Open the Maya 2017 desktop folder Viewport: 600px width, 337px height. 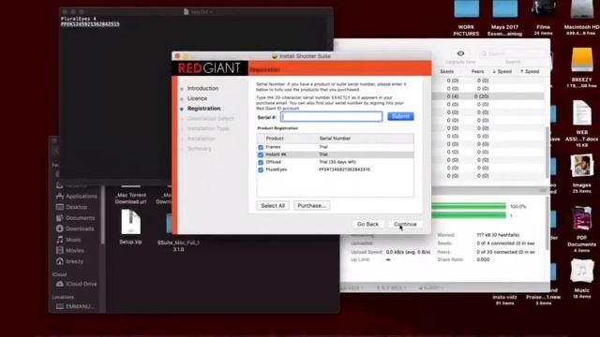(x=504, y=18)
